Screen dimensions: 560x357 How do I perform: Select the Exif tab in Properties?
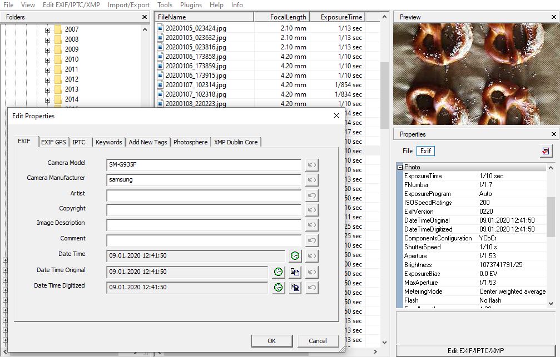point(425,151)
